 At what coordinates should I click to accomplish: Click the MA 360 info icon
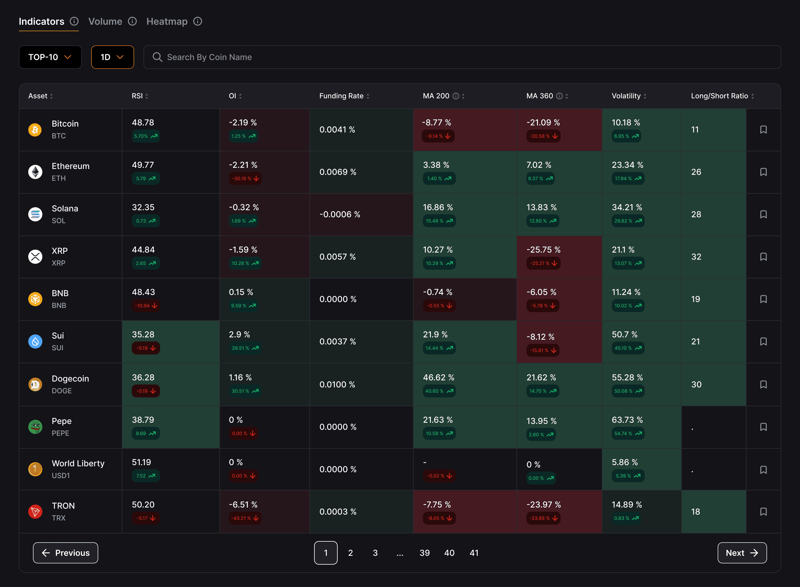(559, 96)
